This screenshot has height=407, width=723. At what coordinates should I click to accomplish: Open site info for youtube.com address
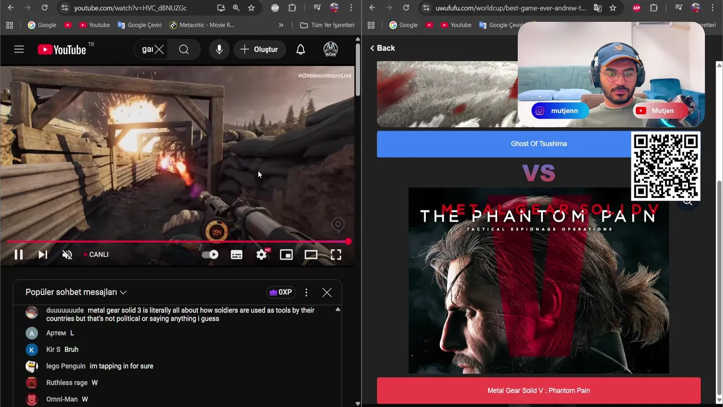pyautogui.click(x=64, y=8)
